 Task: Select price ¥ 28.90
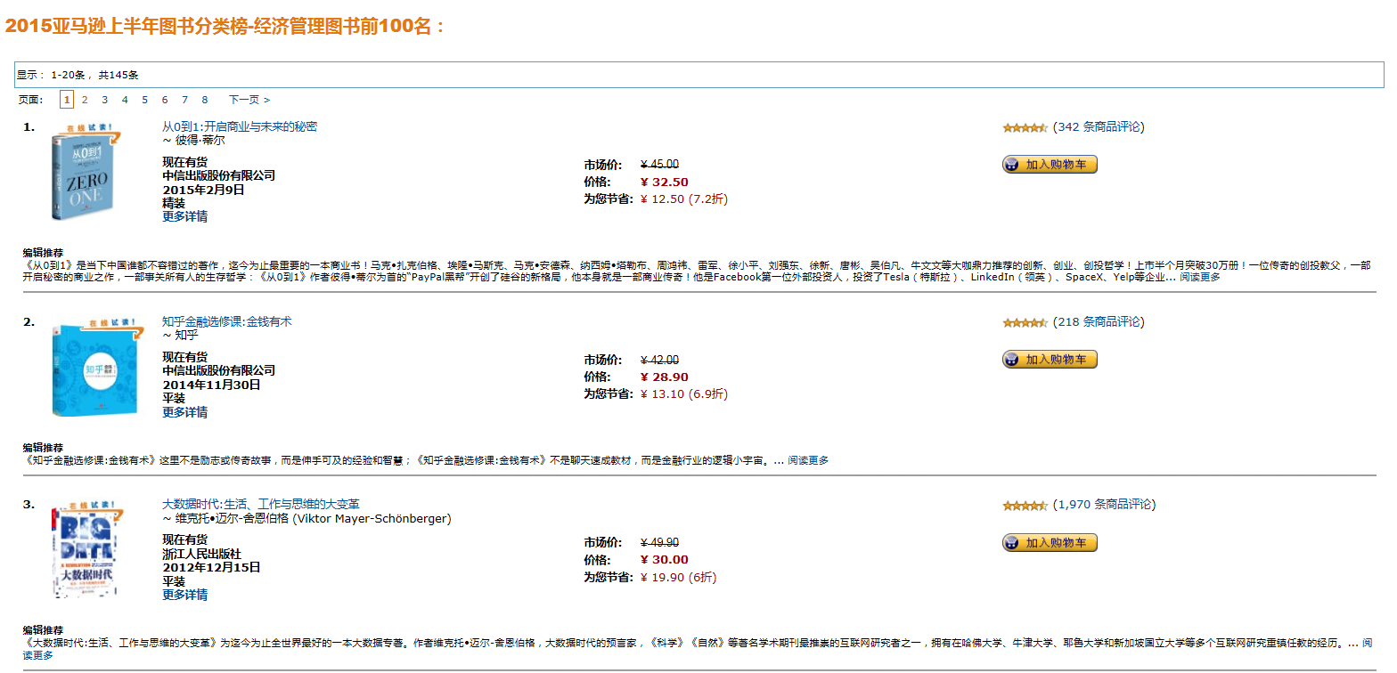point(665,377)
